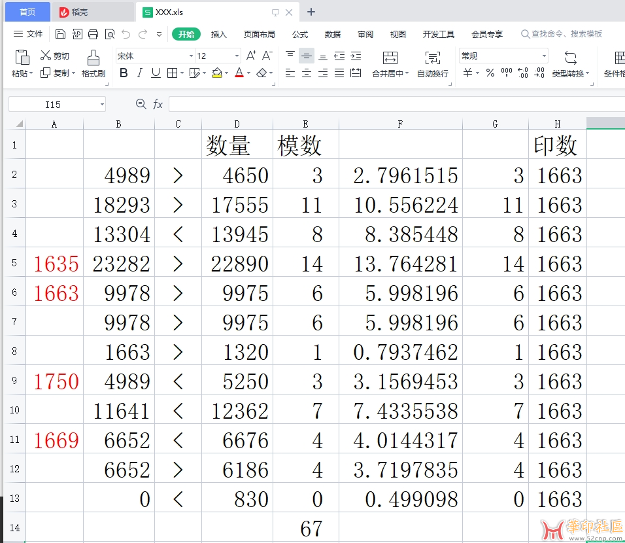Decrease font size with smaller A icon

(x=267, y=56)
